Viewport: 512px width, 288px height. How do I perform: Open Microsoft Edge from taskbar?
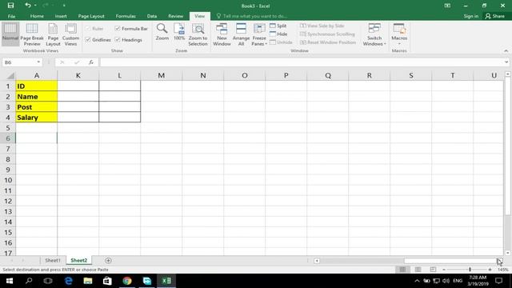pos(68,281)
